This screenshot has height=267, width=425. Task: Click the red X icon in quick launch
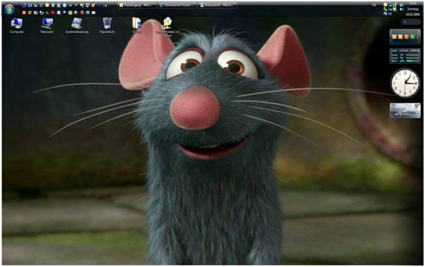[x=53, y=13]
